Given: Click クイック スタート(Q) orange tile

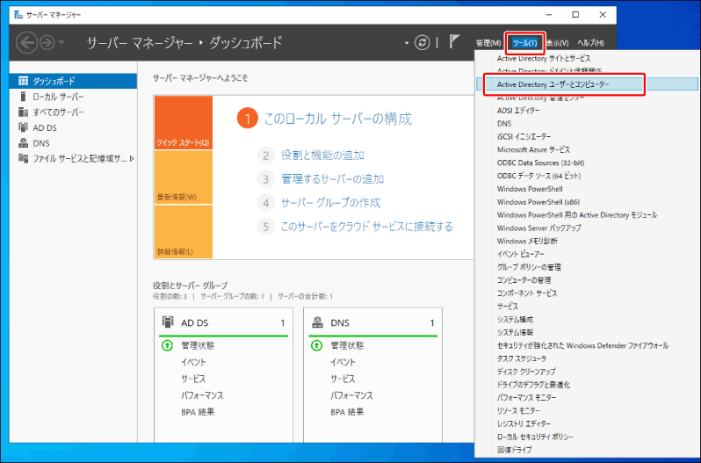Looking at the screenshot, I should point(183,123).
